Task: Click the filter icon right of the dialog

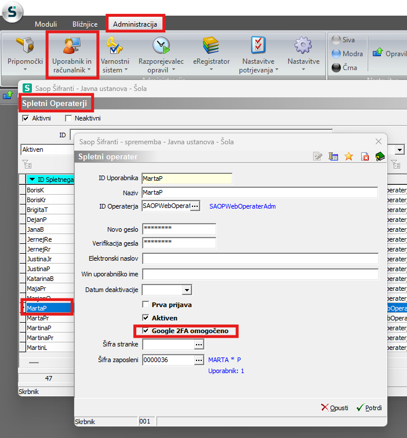Action: pyautogui.click(x=395, y=164)
